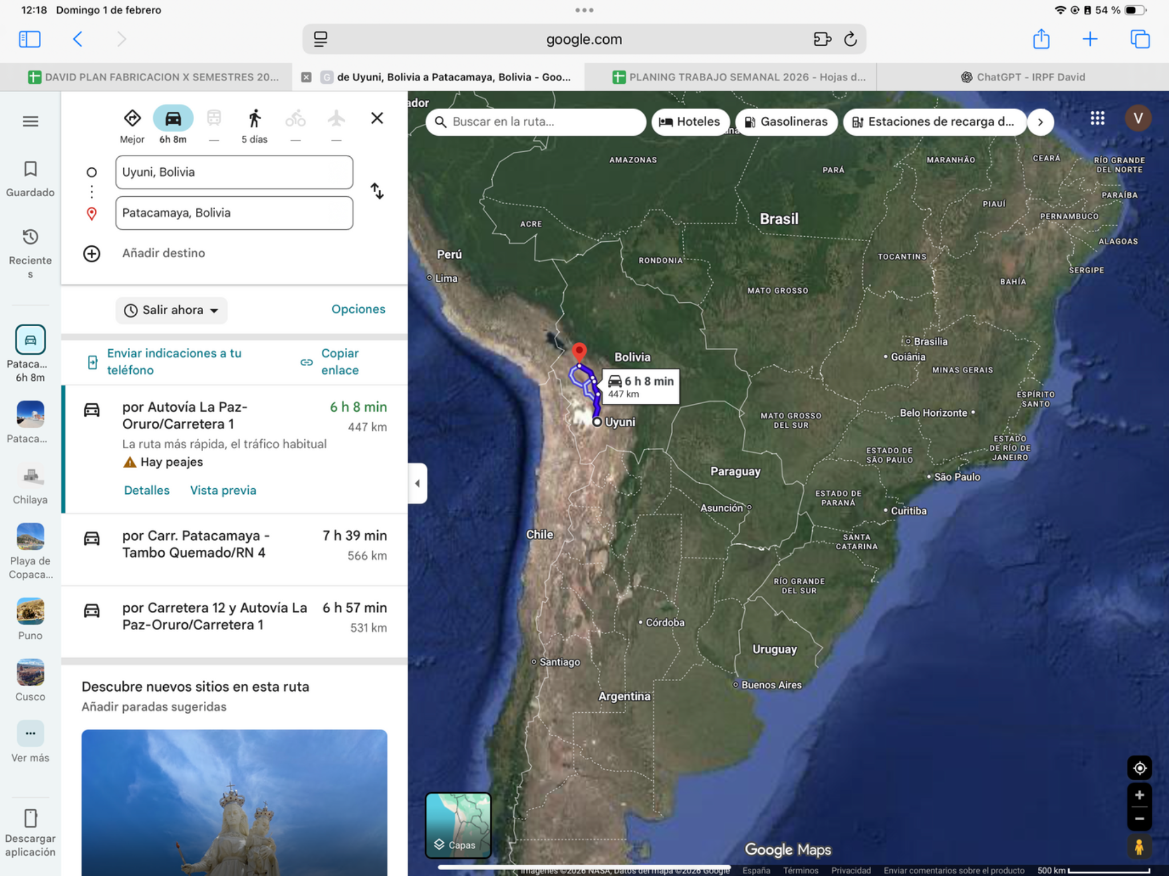
Task: Expand Ver más recent places
Action: [30, 742]
